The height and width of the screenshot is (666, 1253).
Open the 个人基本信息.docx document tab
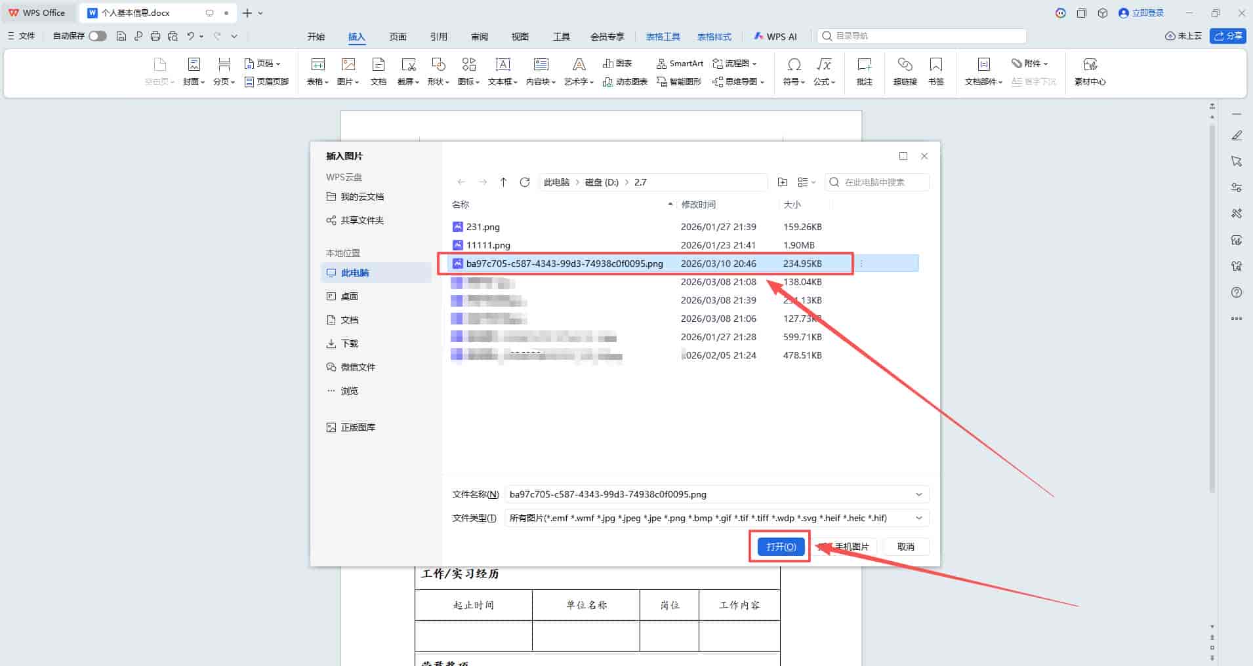pyautogui.click(x=157, y=13)
